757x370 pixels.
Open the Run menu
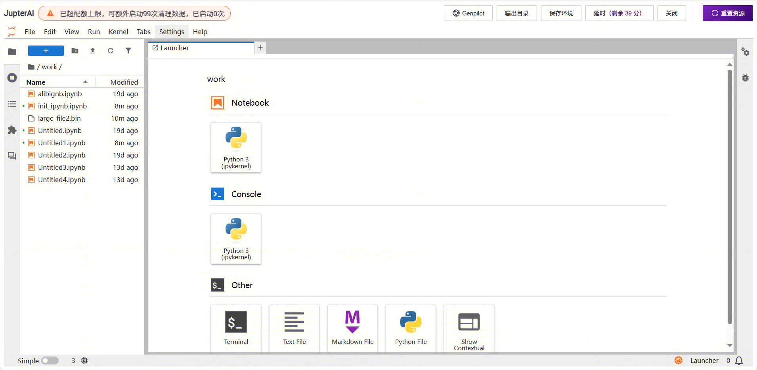click(x=94, y=32)
